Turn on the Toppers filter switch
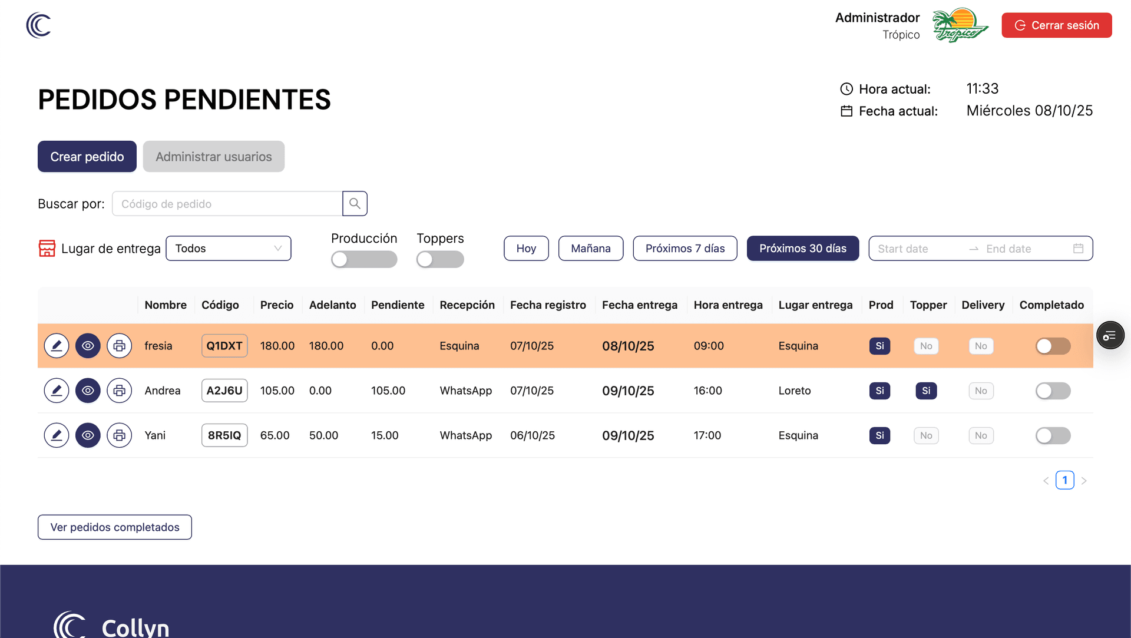1131x638 pixels. 439,259
